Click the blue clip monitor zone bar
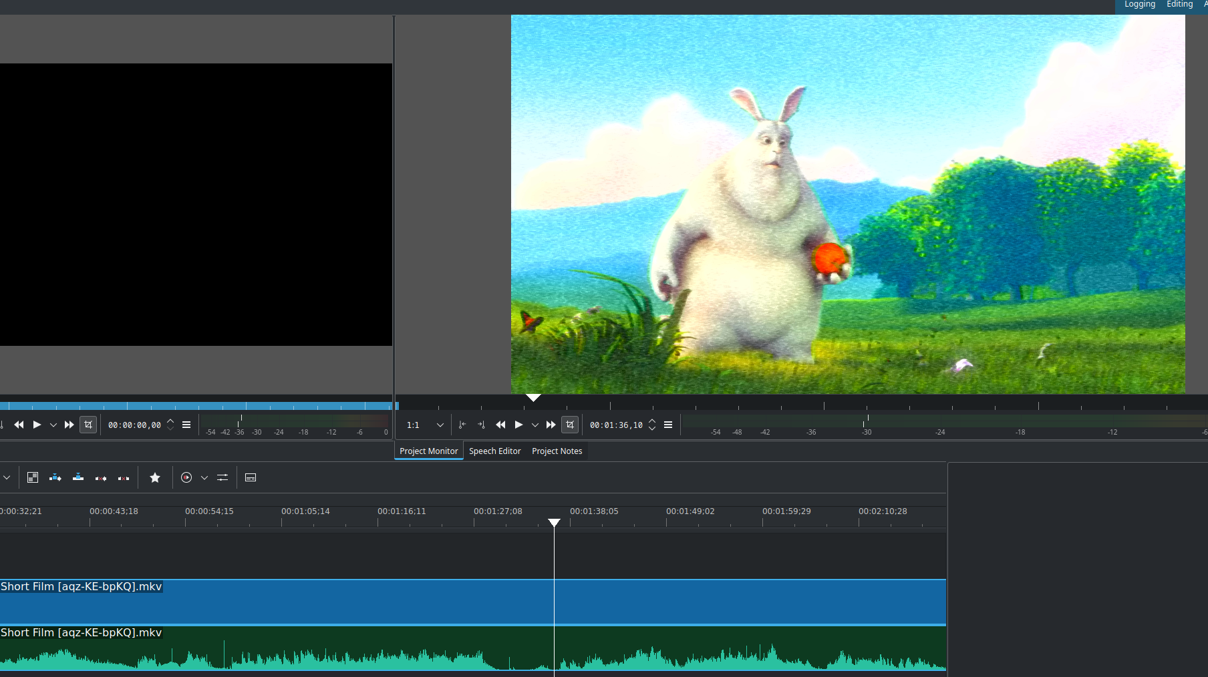This screenshot has height=677, width=1208. point(198,405)
